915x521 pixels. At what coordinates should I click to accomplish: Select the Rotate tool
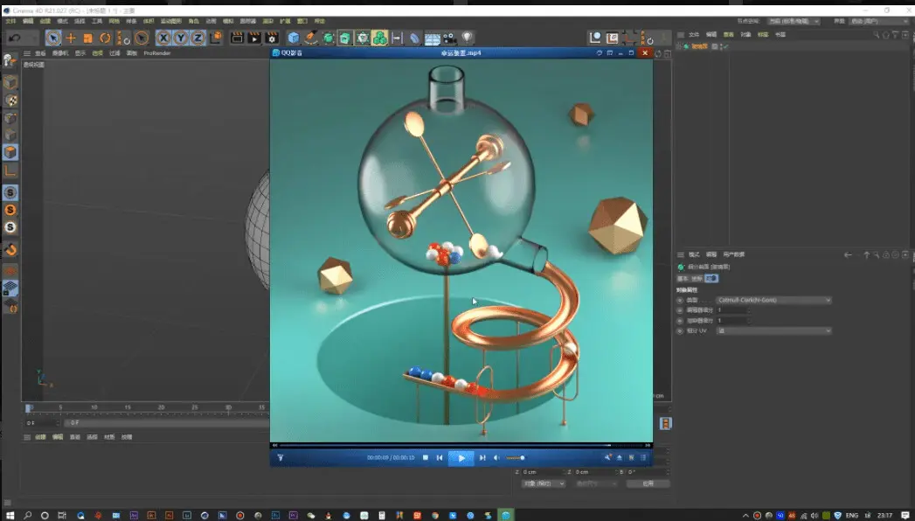click(105, 38)
